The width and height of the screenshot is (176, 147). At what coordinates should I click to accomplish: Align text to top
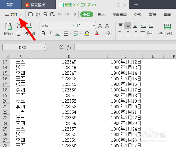click(121, 25)
